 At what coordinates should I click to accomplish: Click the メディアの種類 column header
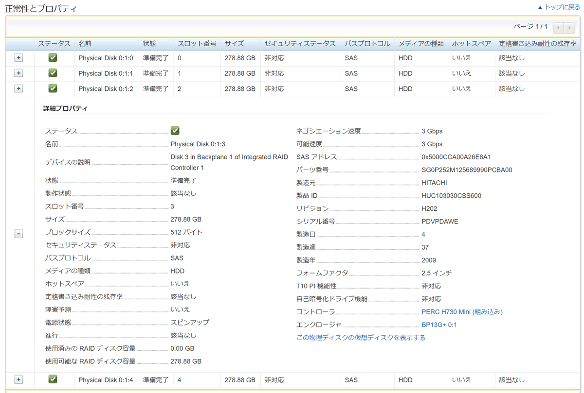tap(421, 44)
